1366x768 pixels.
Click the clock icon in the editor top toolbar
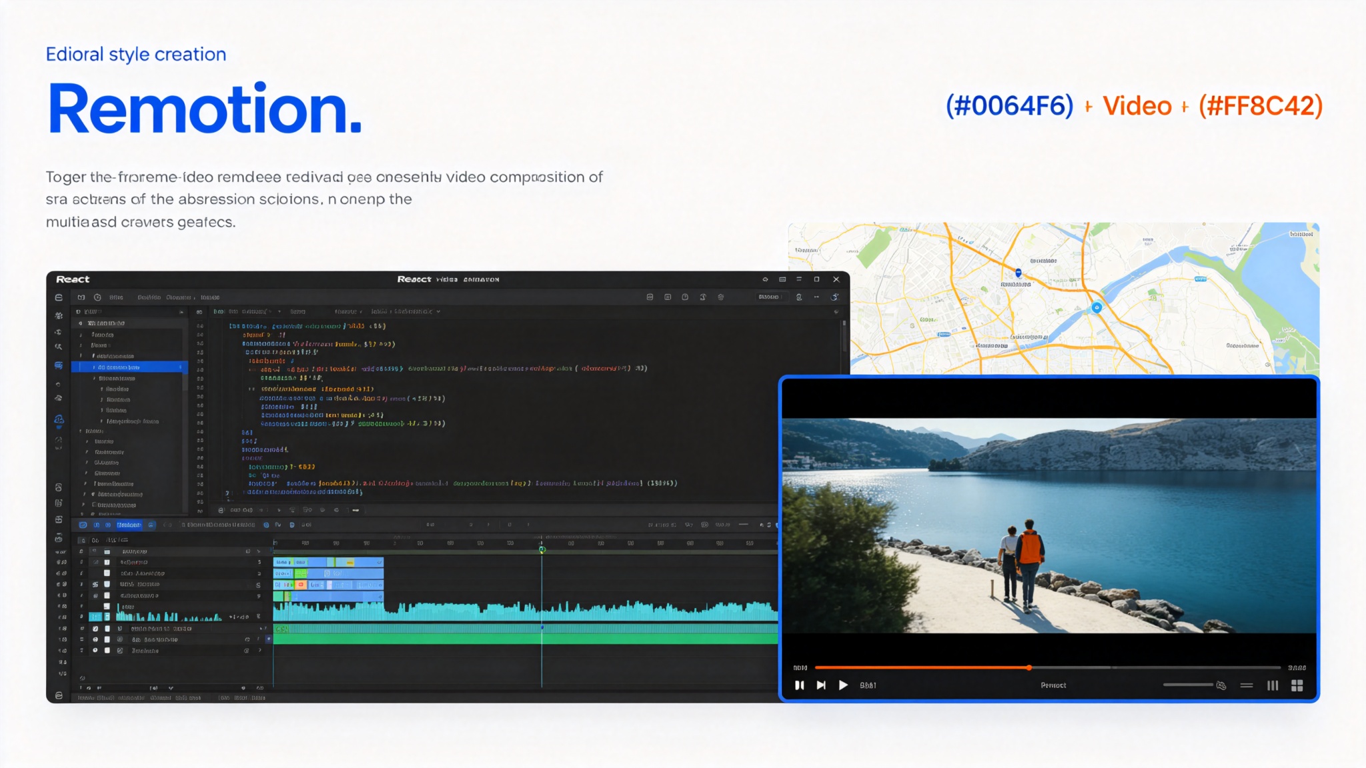pyautogui.click(x=97, y=297)
